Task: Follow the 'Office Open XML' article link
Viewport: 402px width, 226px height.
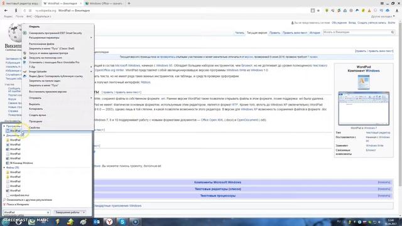Action: click(212, 120)
